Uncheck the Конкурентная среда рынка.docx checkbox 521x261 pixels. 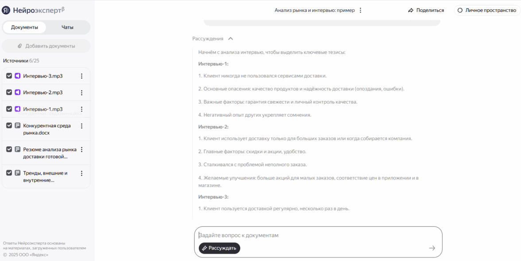coord(9,126)
